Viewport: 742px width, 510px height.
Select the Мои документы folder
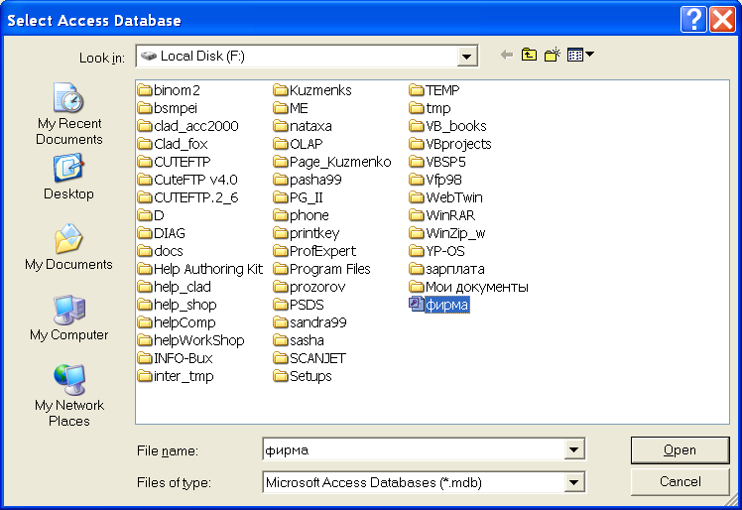click(469, 287)
